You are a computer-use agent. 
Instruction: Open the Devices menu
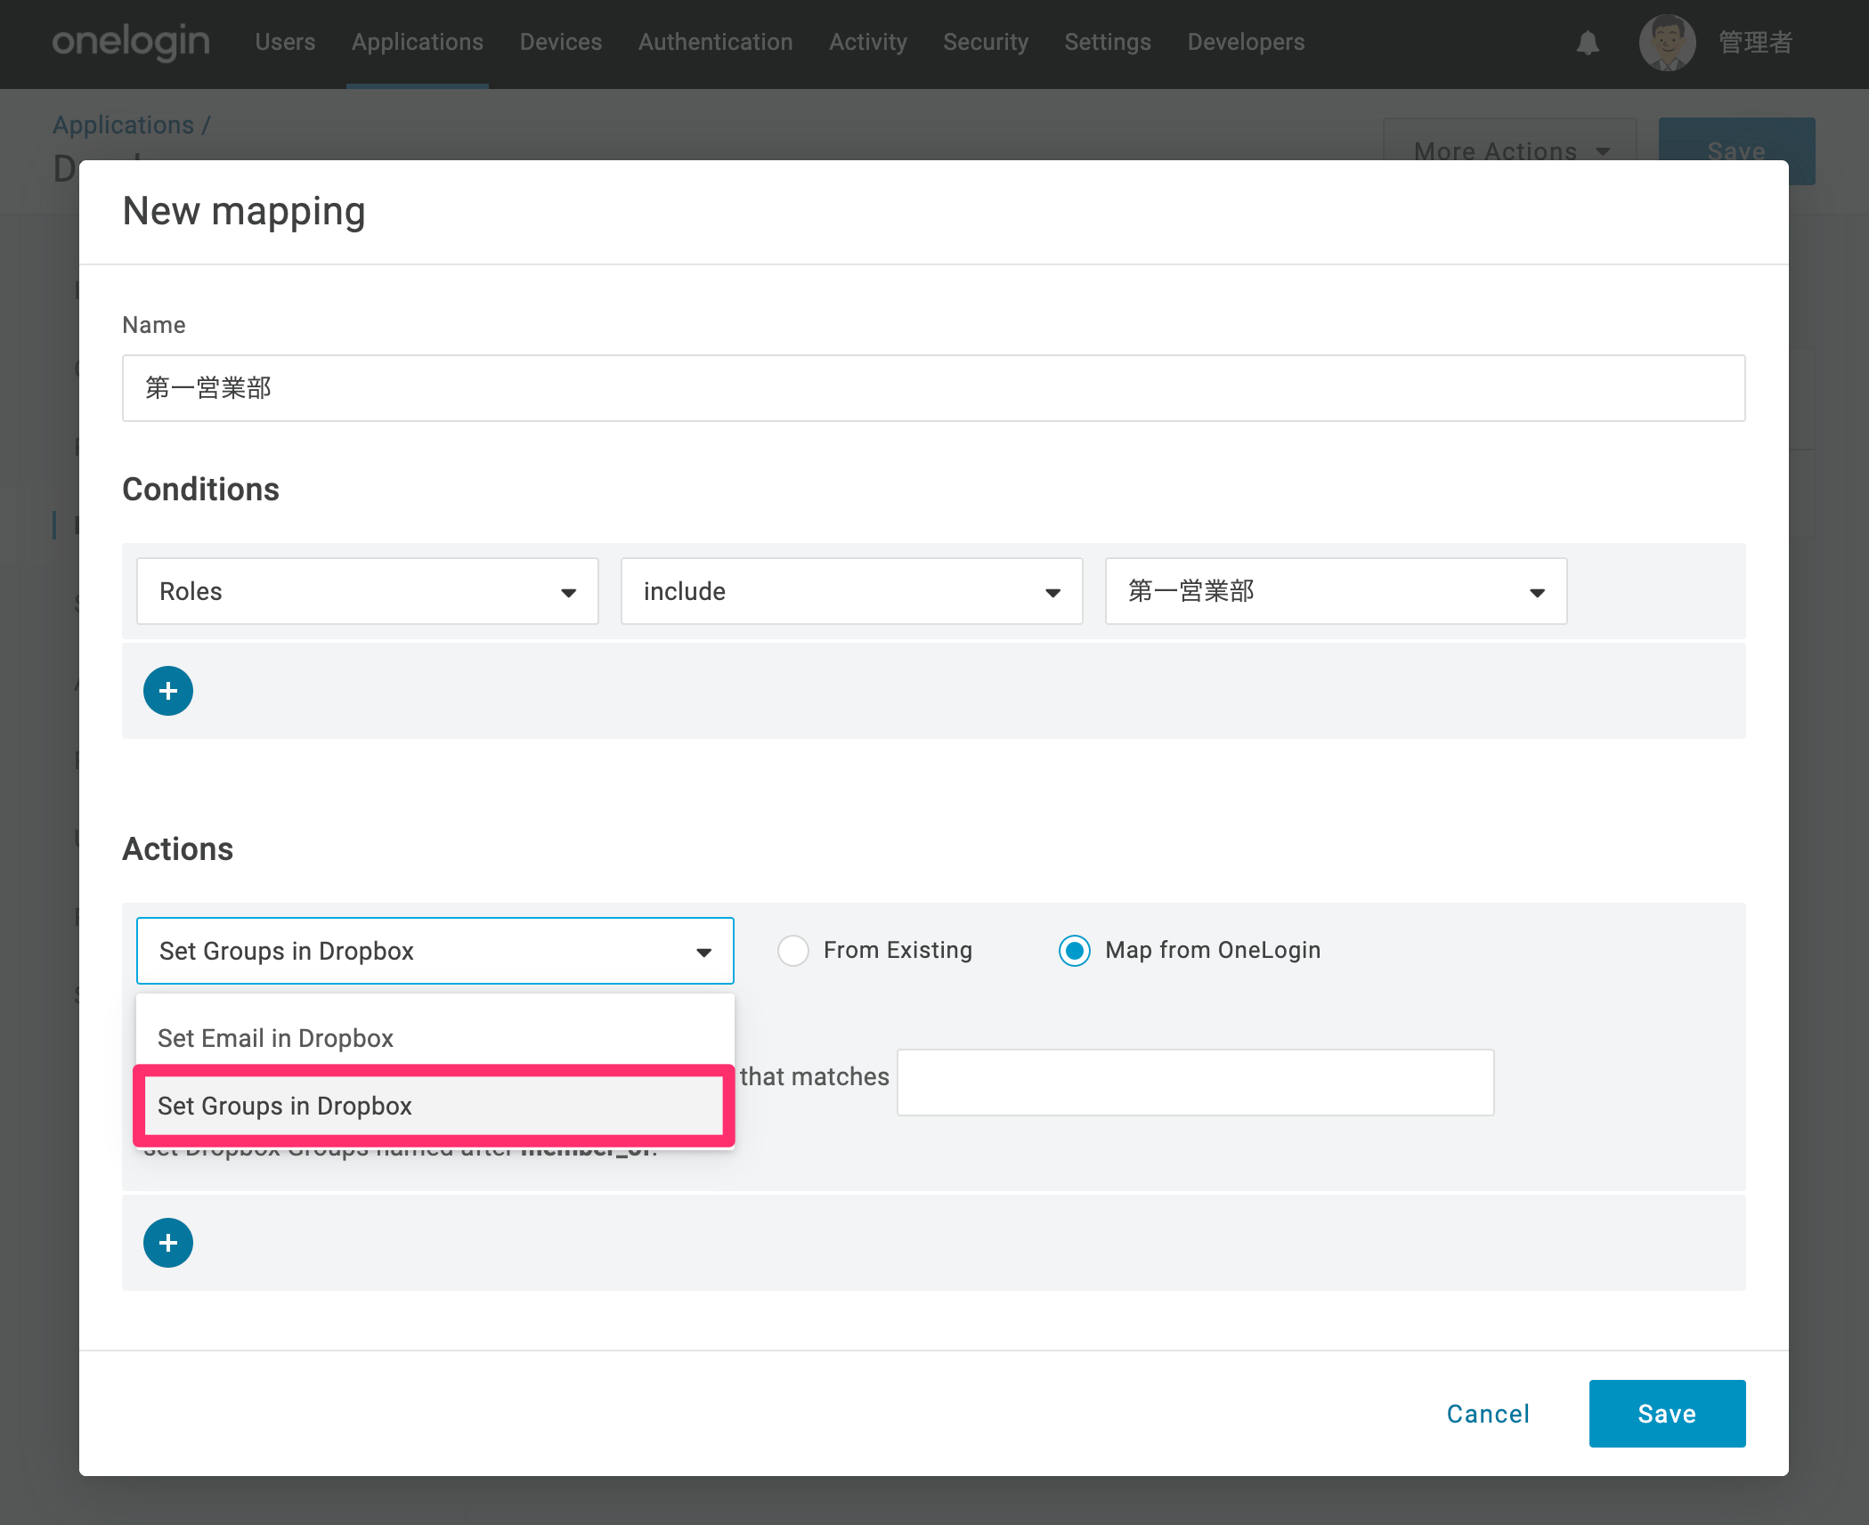click(561, 42)
